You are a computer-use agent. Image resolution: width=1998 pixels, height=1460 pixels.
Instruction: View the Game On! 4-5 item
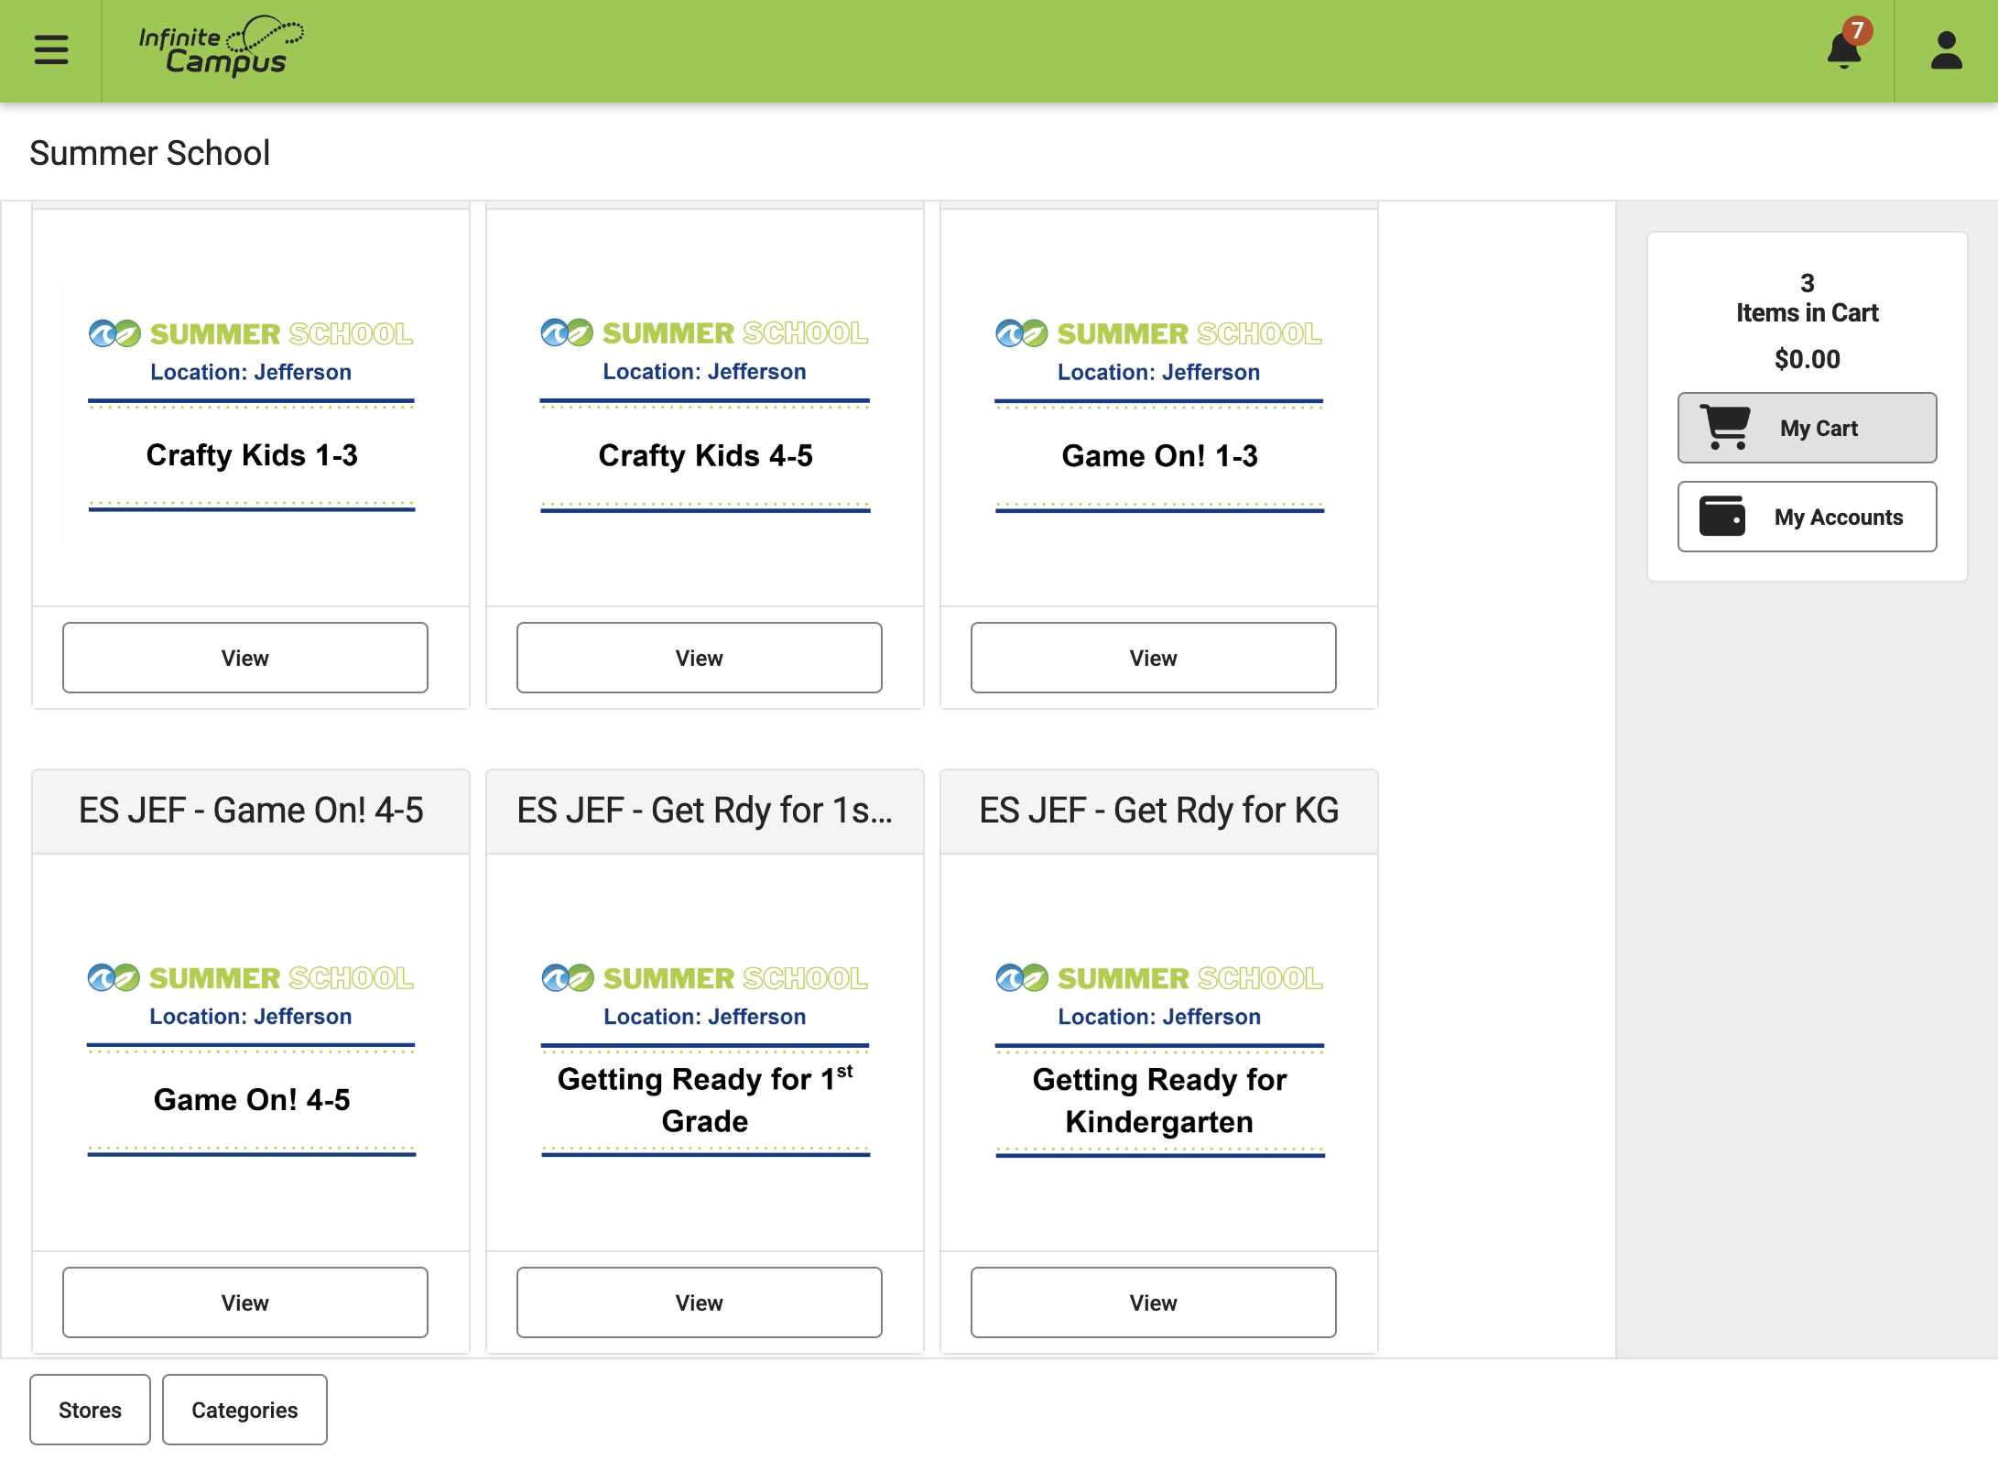(245, 1302)
